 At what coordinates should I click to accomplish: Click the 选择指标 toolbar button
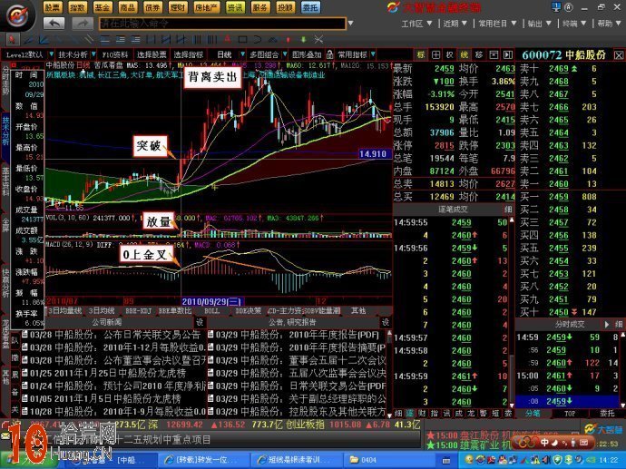coord(190,54)
